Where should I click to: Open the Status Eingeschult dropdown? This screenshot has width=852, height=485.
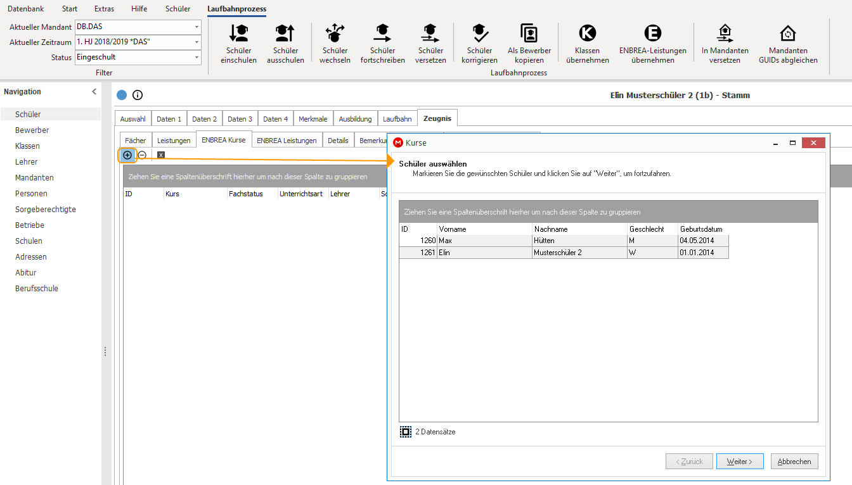coord(197,57)
